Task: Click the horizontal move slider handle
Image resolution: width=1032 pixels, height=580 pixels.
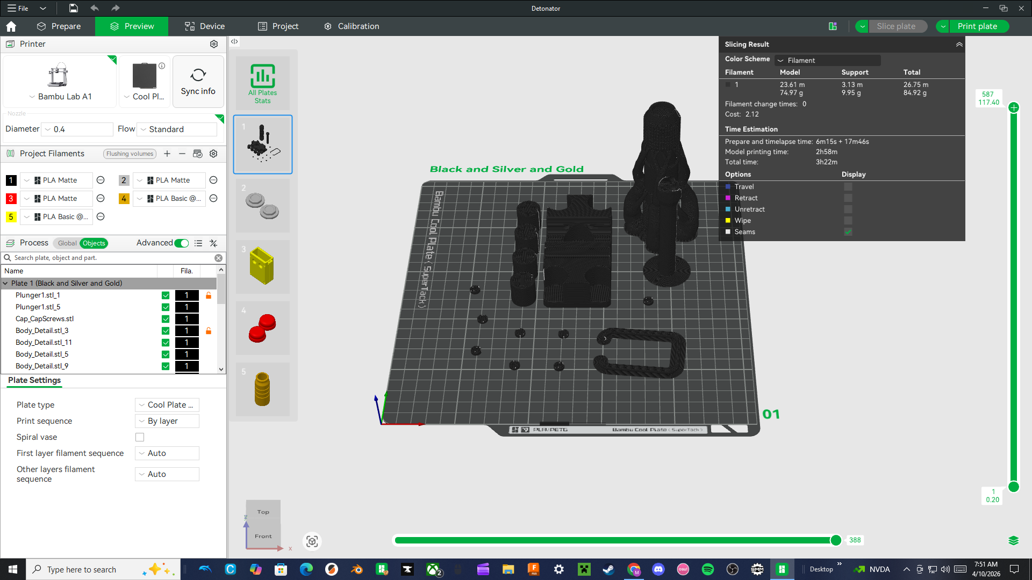Action: (836, 540)
